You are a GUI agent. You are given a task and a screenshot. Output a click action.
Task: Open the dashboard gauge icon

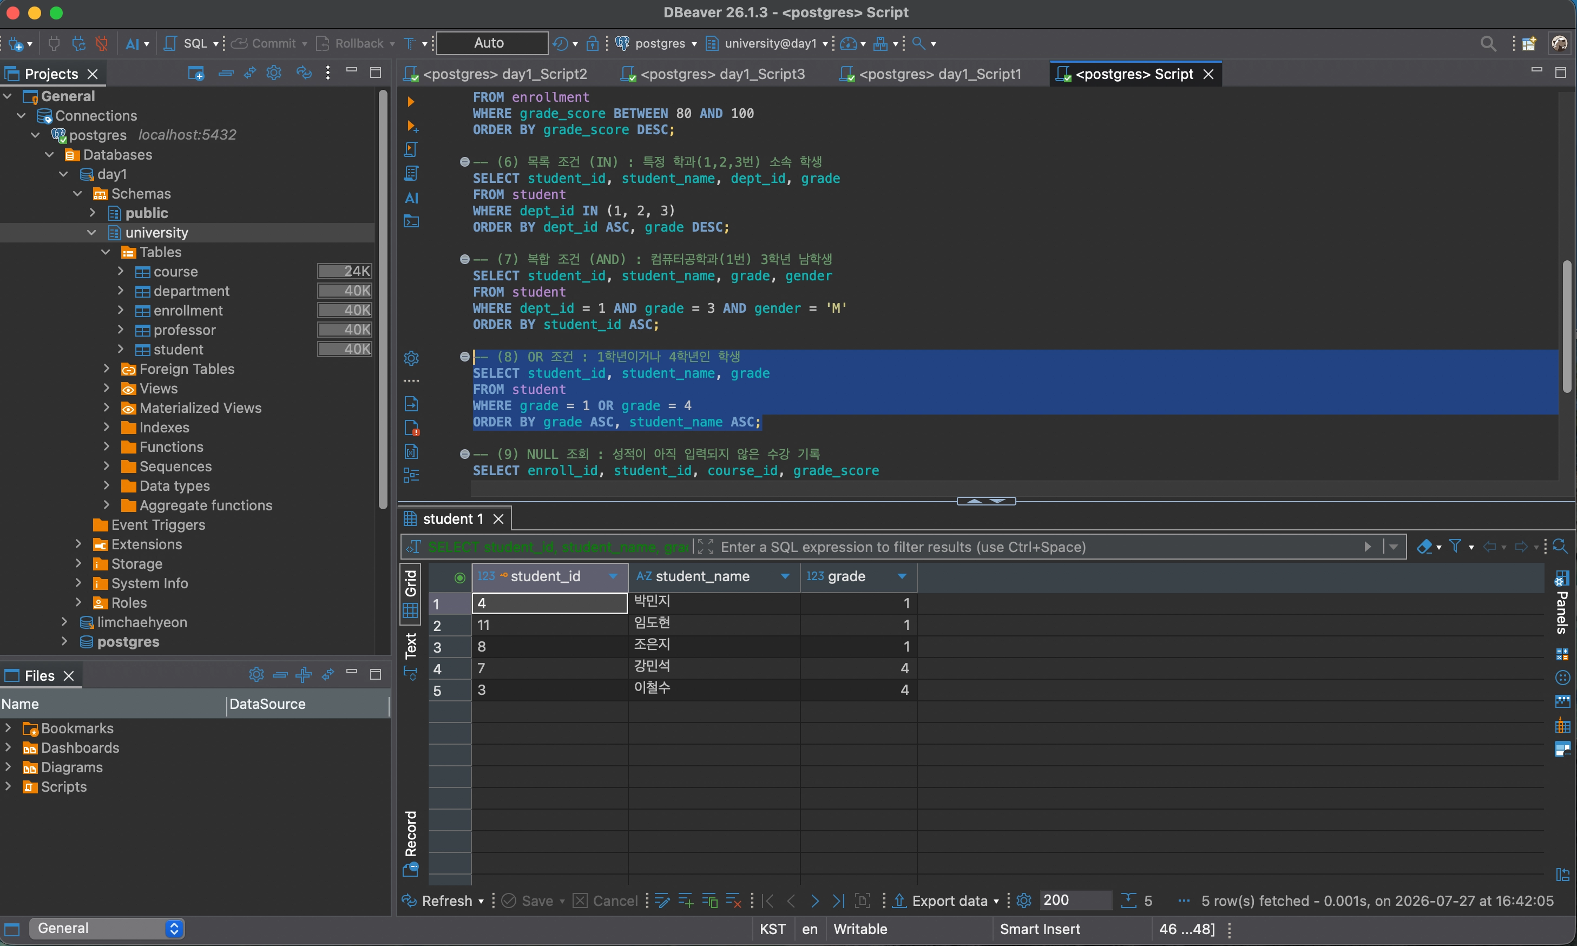point(848,43)
